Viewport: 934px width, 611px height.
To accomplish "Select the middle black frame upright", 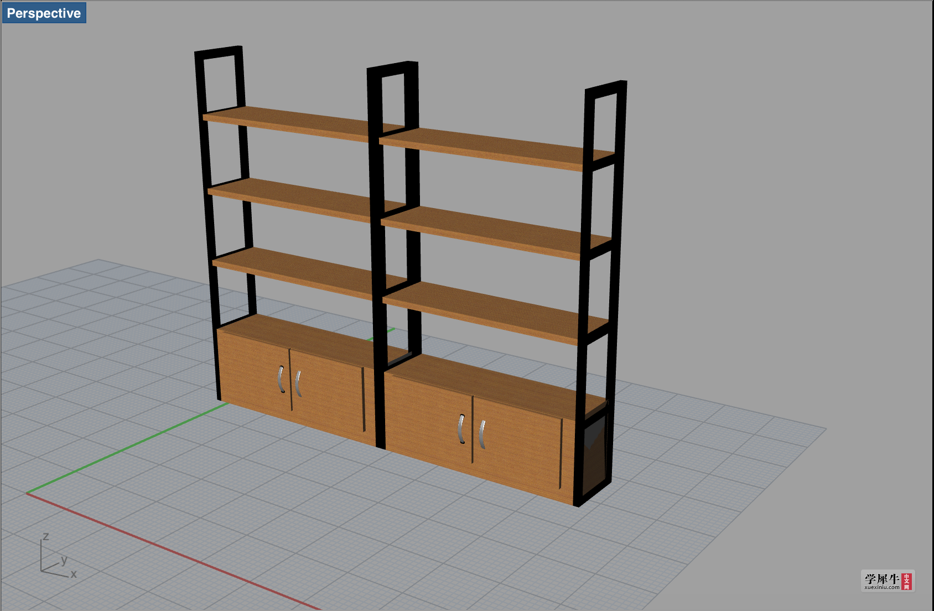I will click(376, 255).
